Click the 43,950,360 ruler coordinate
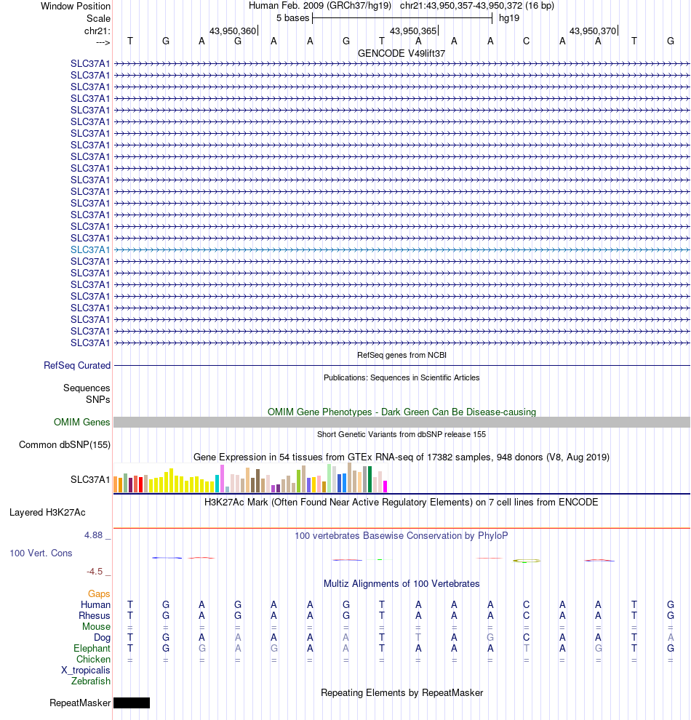The image size is (691, 720). (x=233, y=31)
